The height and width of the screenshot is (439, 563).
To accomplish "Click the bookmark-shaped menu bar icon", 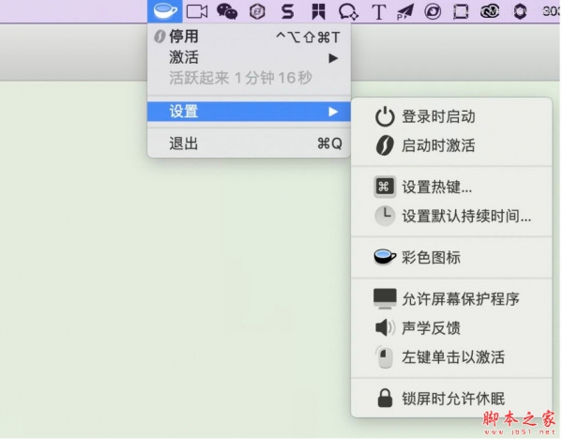I will [x=318, y=11].
